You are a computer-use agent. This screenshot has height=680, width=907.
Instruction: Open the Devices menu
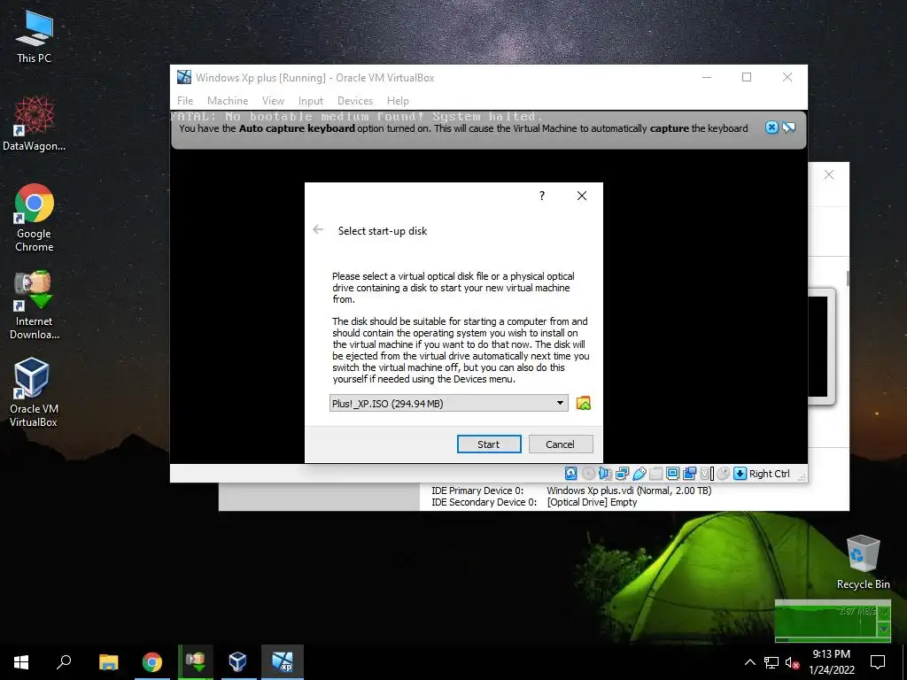pos(355,101)
